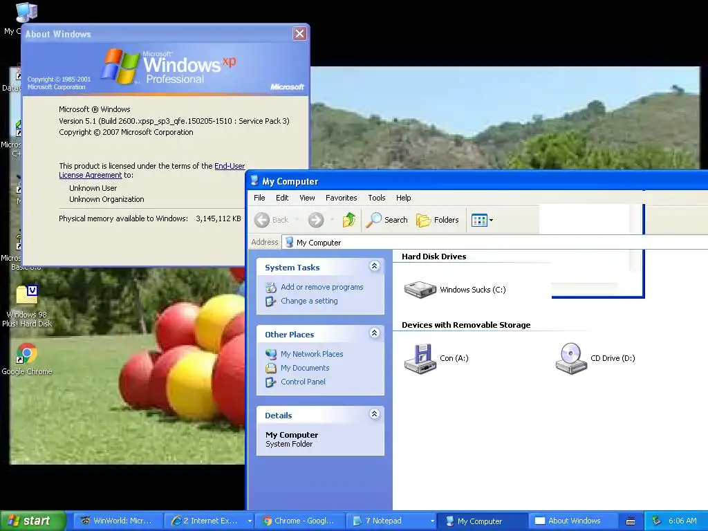This screenshot has height=531, width=708.
Task: Toggle the Folders pane button
Action: pyautogui.click(x=437, y=220)
